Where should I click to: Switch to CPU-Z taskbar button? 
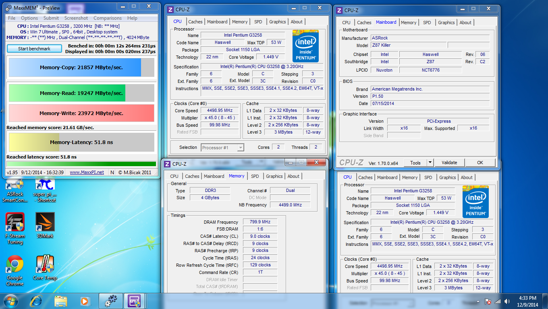point(135,301)
